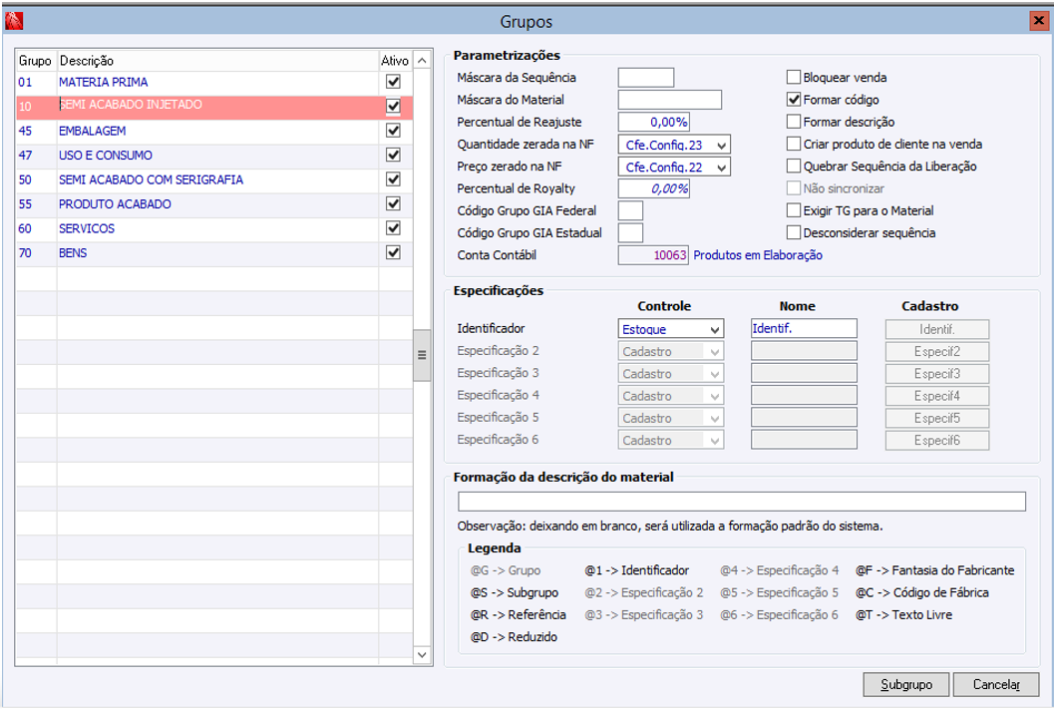Click group code 70 cell

36,253
